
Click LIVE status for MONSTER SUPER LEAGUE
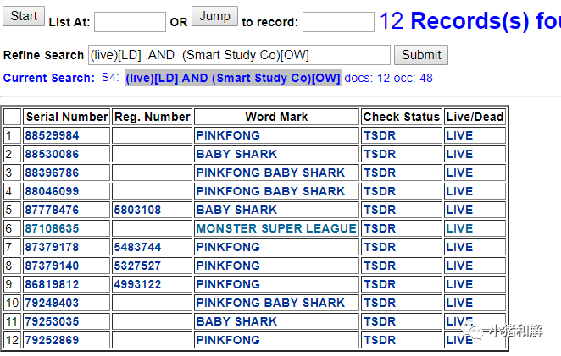[x=460, y=228]
